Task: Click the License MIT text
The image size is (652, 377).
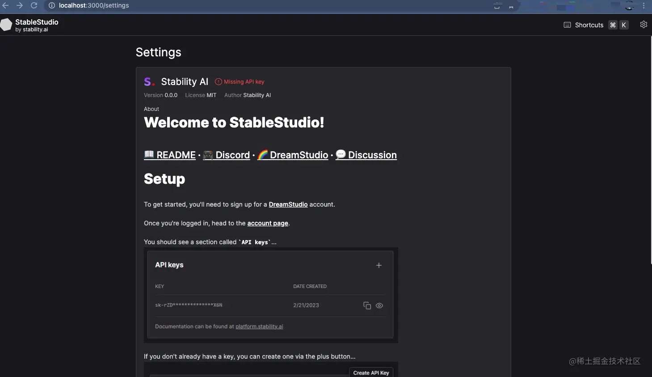Action: pyautogui.click(x=201, y=95)
